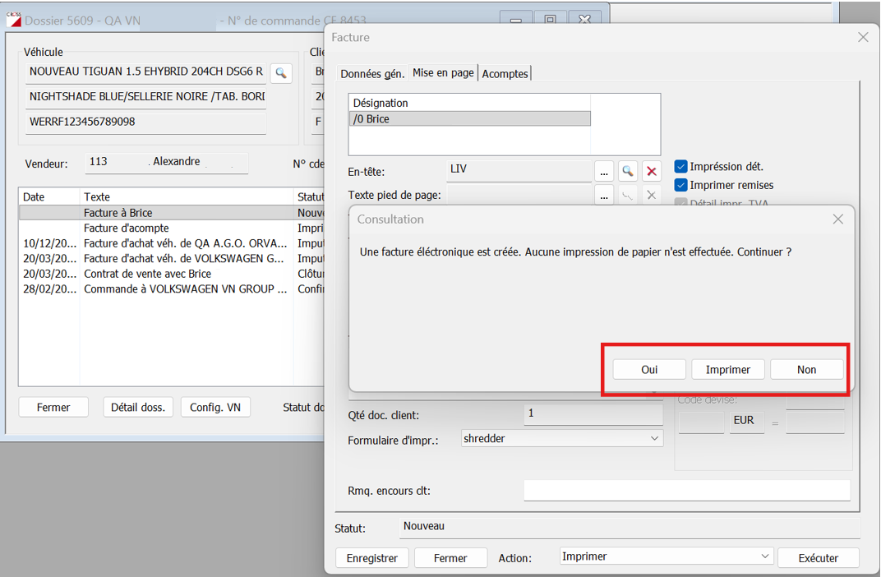Open the Acomptes tab

pos(505,74)
